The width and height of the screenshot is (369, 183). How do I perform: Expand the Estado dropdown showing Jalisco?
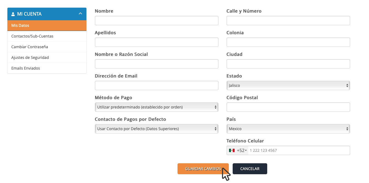pos(288,85)
